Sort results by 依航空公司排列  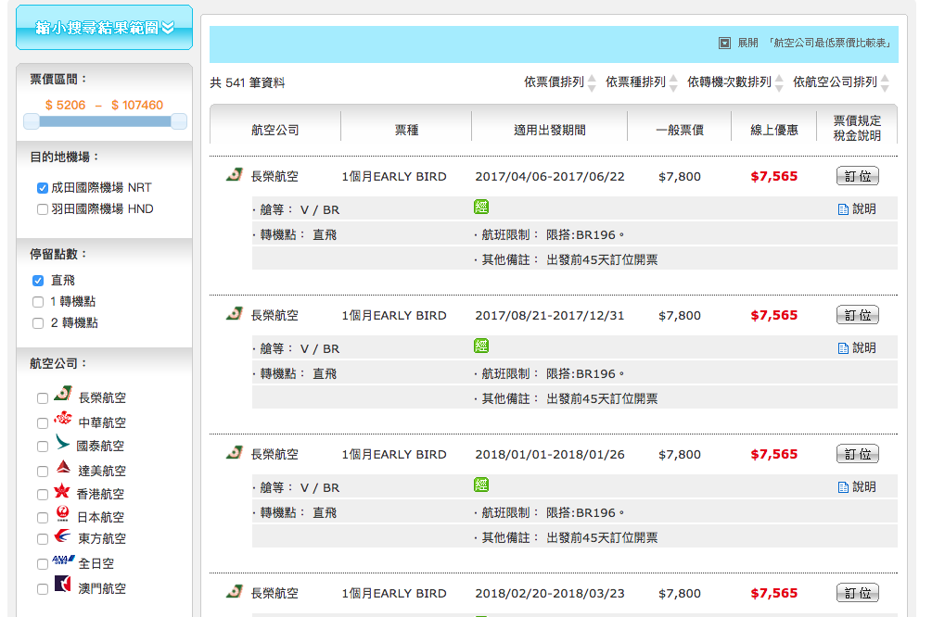(841, 82)
